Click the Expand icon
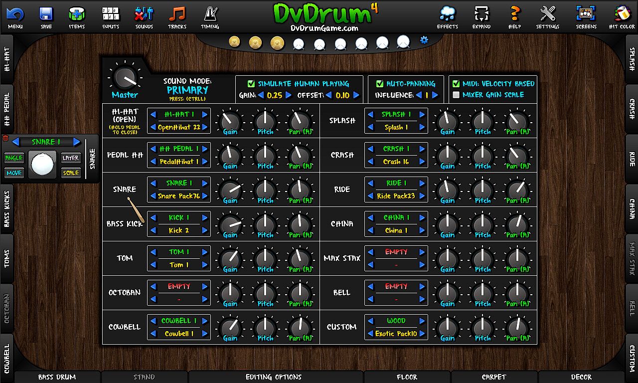Image resolution: width=638 pixels, height=383 pixels. point(481,13)
